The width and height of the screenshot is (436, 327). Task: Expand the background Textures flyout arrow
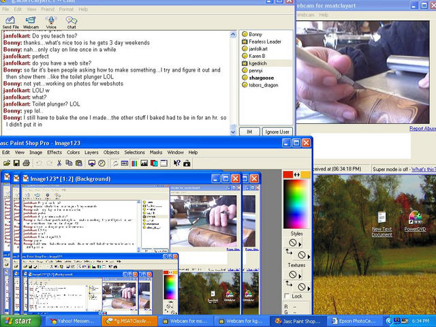pyautogui.click(x=309, y=288)
